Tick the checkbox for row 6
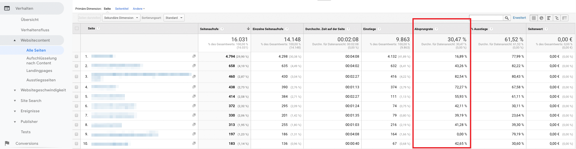 [x=76, y=106]
